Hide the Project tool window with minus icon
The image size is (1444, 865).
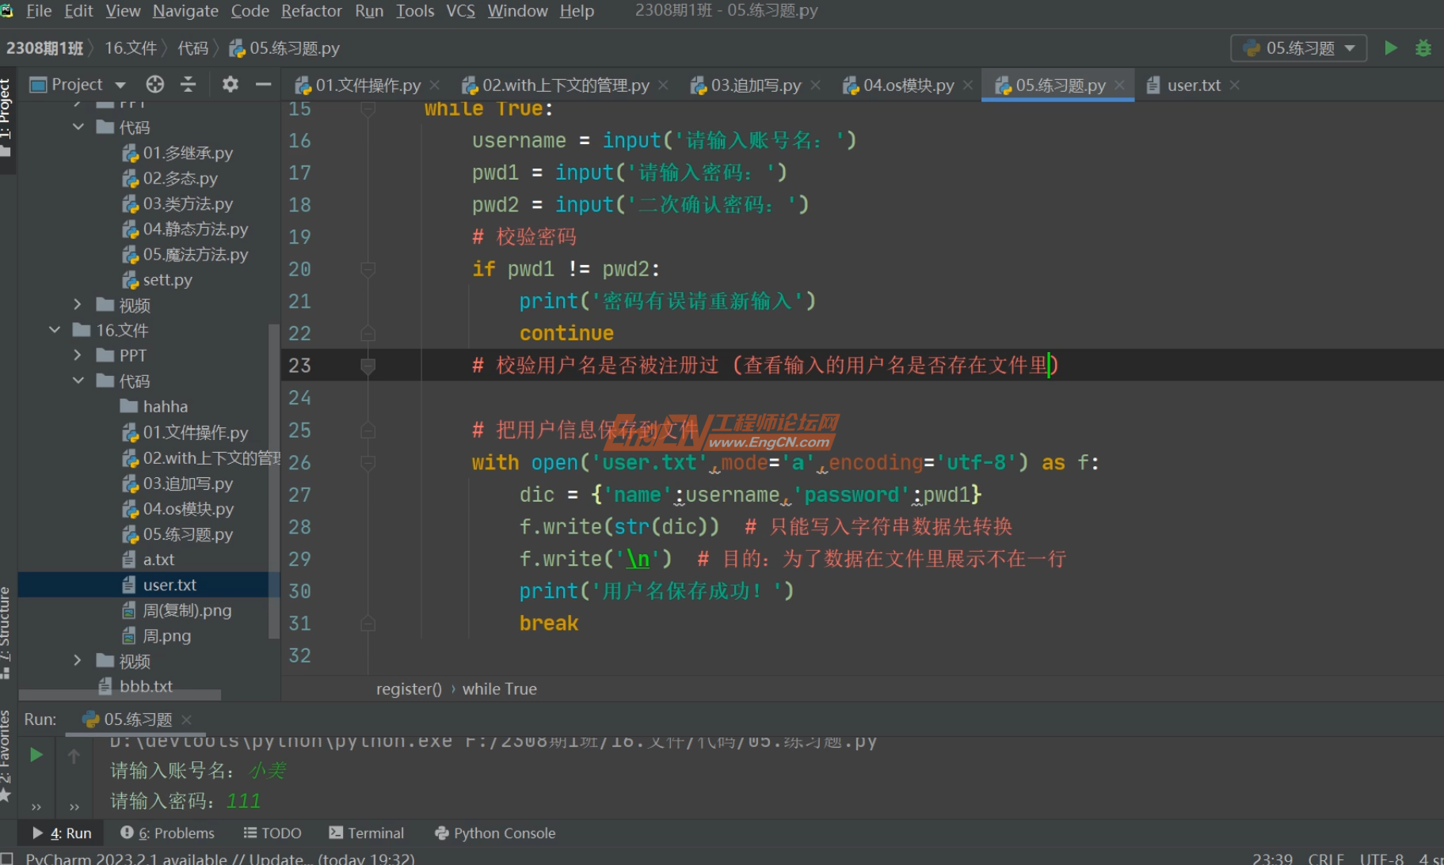tap(262, 84)
